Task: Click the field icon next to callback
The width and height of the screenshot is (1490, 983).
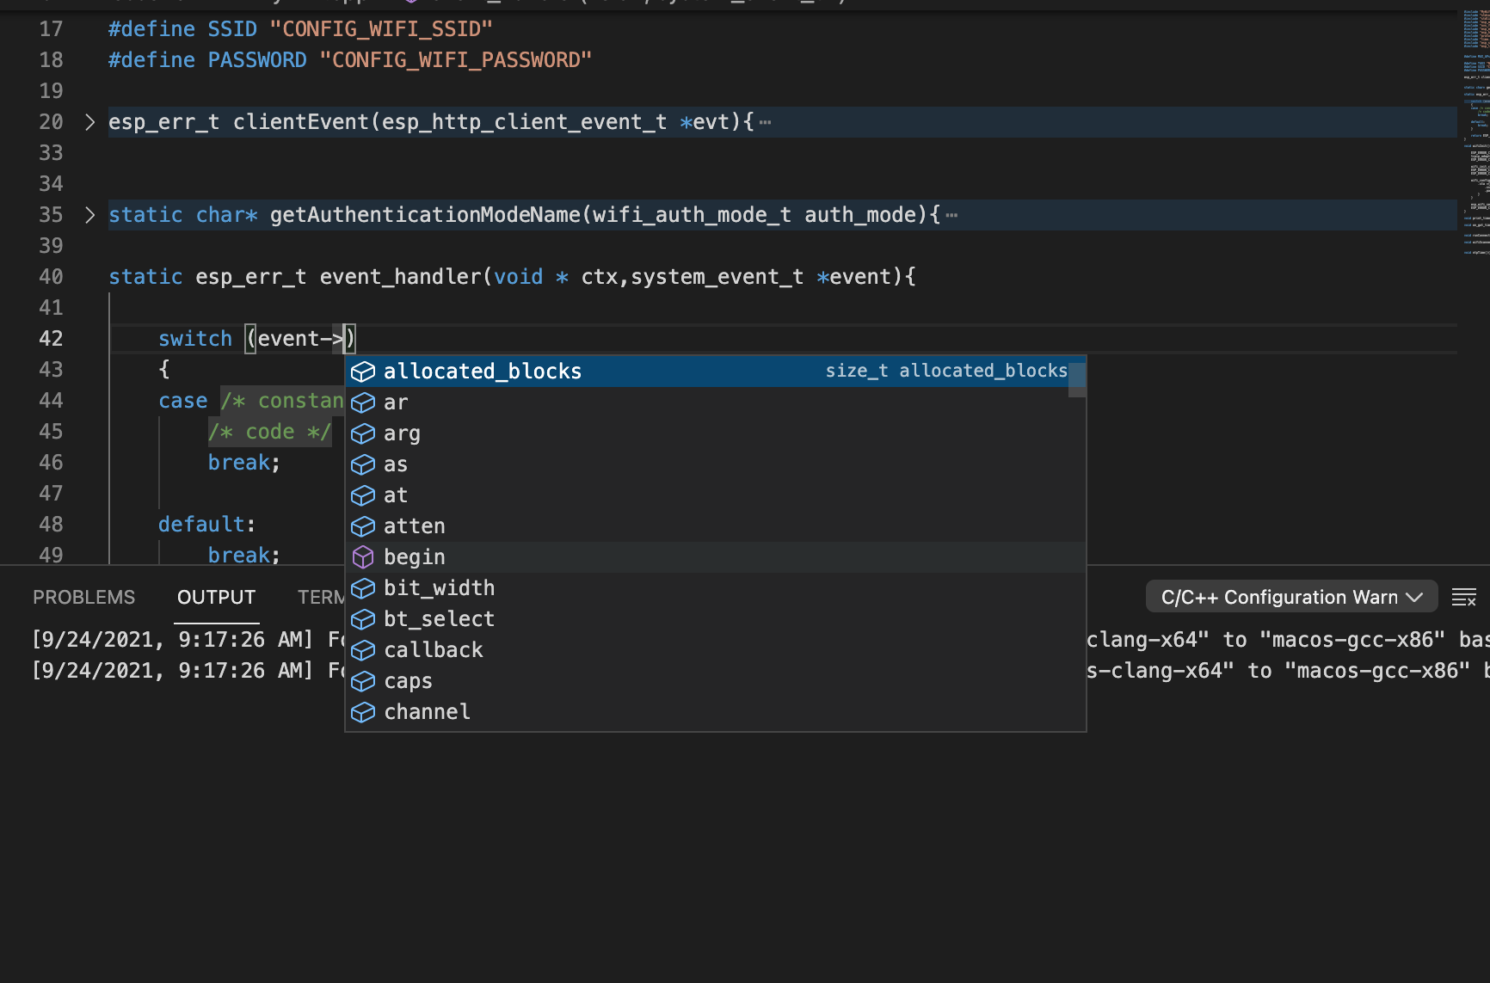Action: (x=363, y=650)
